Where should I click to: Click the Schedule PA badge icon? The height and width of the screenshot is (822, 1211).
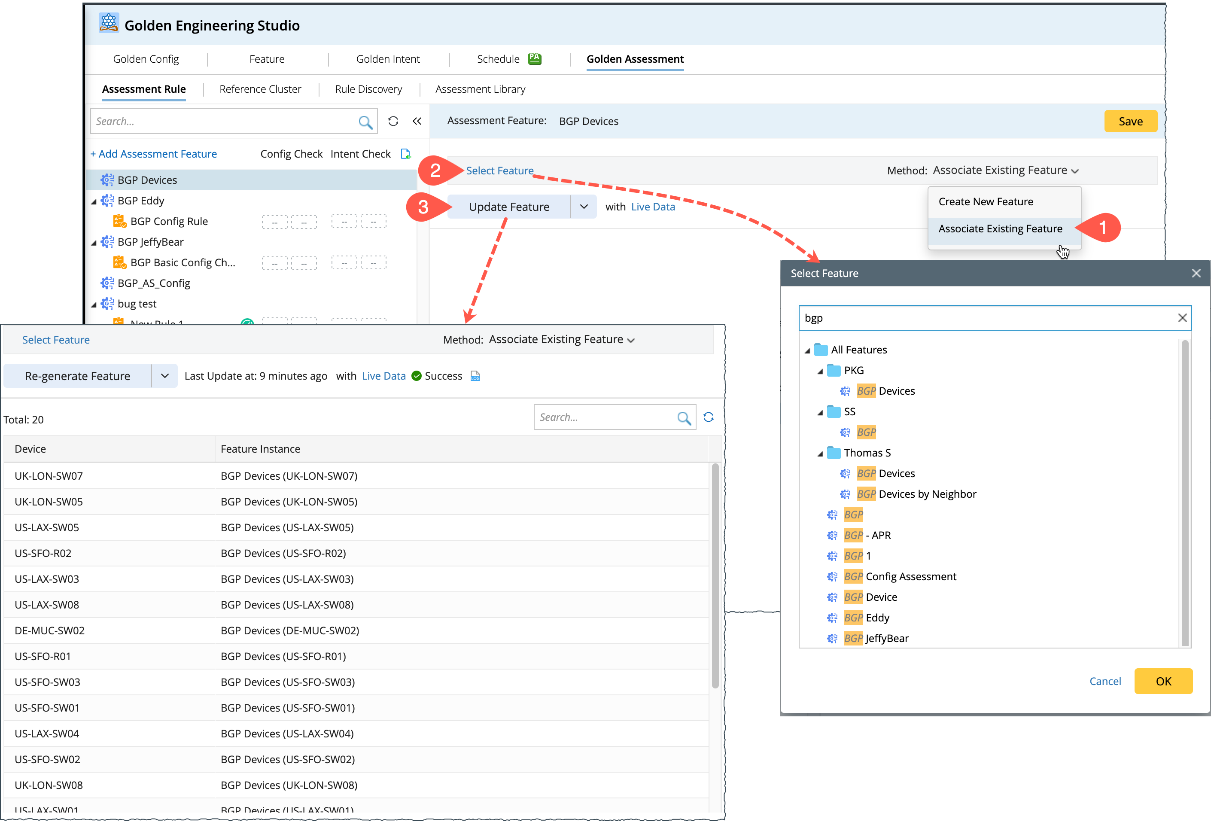[535, 58]
